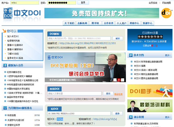Screen dimensions: 174x127
Task: Click the 免费范围持续扩大 top banner
Action: point(102,13)
